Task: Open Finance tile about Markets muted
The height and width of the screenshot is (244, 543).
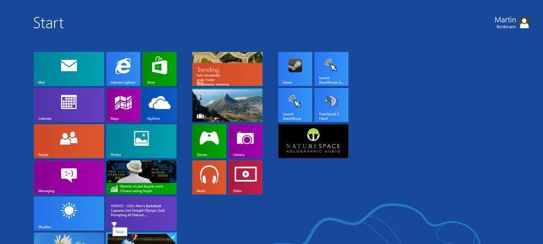Action: point(141,178)
